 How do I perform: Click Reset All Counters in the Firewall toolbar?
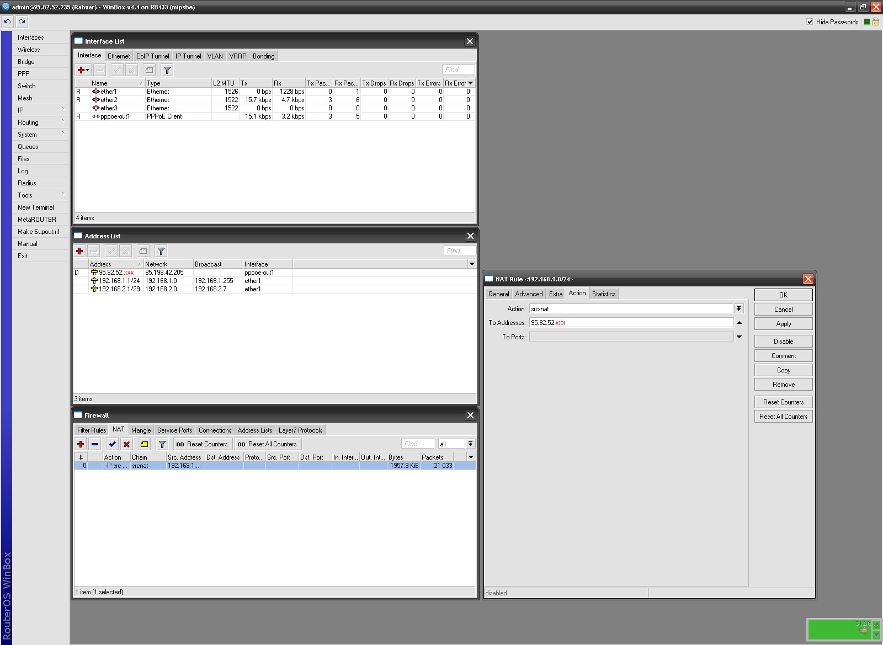pyautogui.click(x=268, y=444)
